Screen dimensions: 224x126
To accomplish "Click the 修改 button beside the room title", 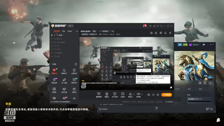I will coord(94,31).
